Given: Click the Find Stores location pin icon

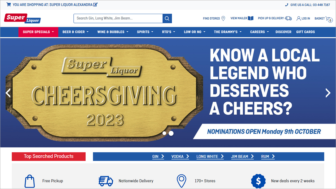Looking at the screenshot, I should (x=223, y=18).
